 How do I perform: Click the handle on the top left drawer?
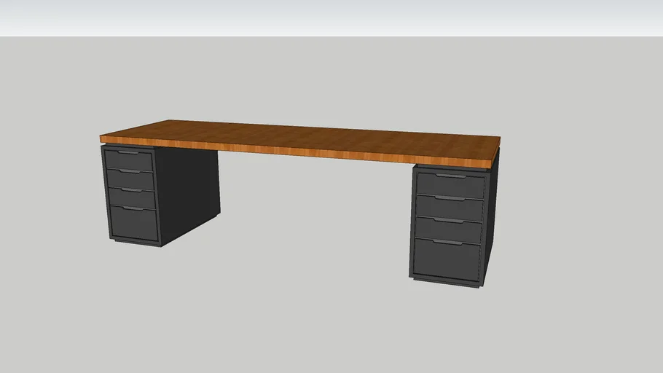pos(128,153)
